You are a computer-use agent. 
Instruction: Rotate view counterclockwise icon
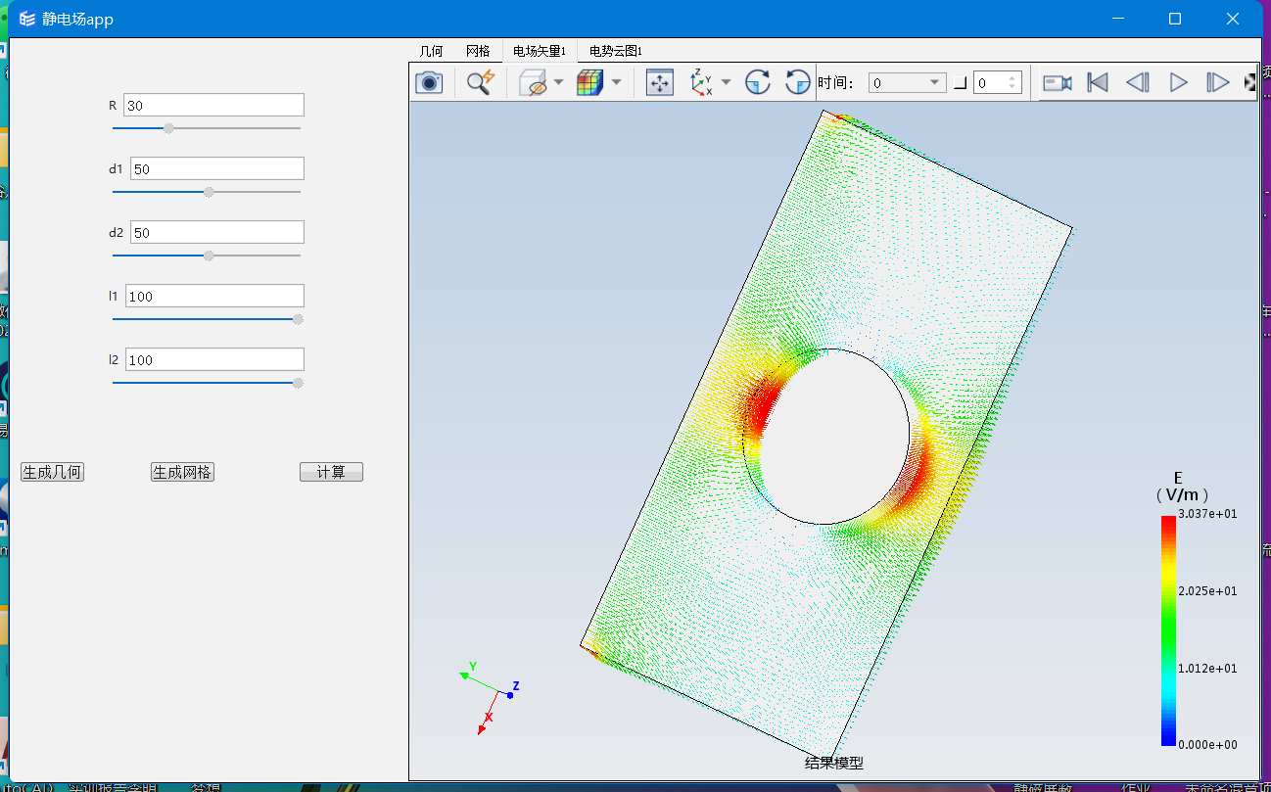pos(798,83)
